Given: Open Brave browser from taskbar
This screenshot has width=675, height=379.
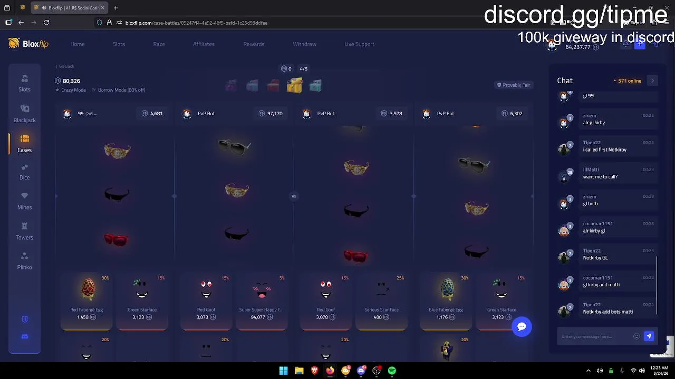Looking at the screenshot, I should [314, 371].
